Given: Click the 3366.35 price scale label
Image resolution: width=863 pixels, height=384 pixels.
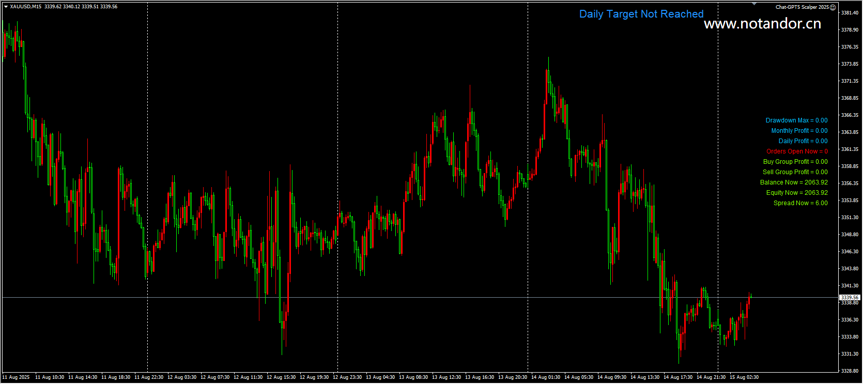Looking at the screenshot, I should tap(850, 115).
